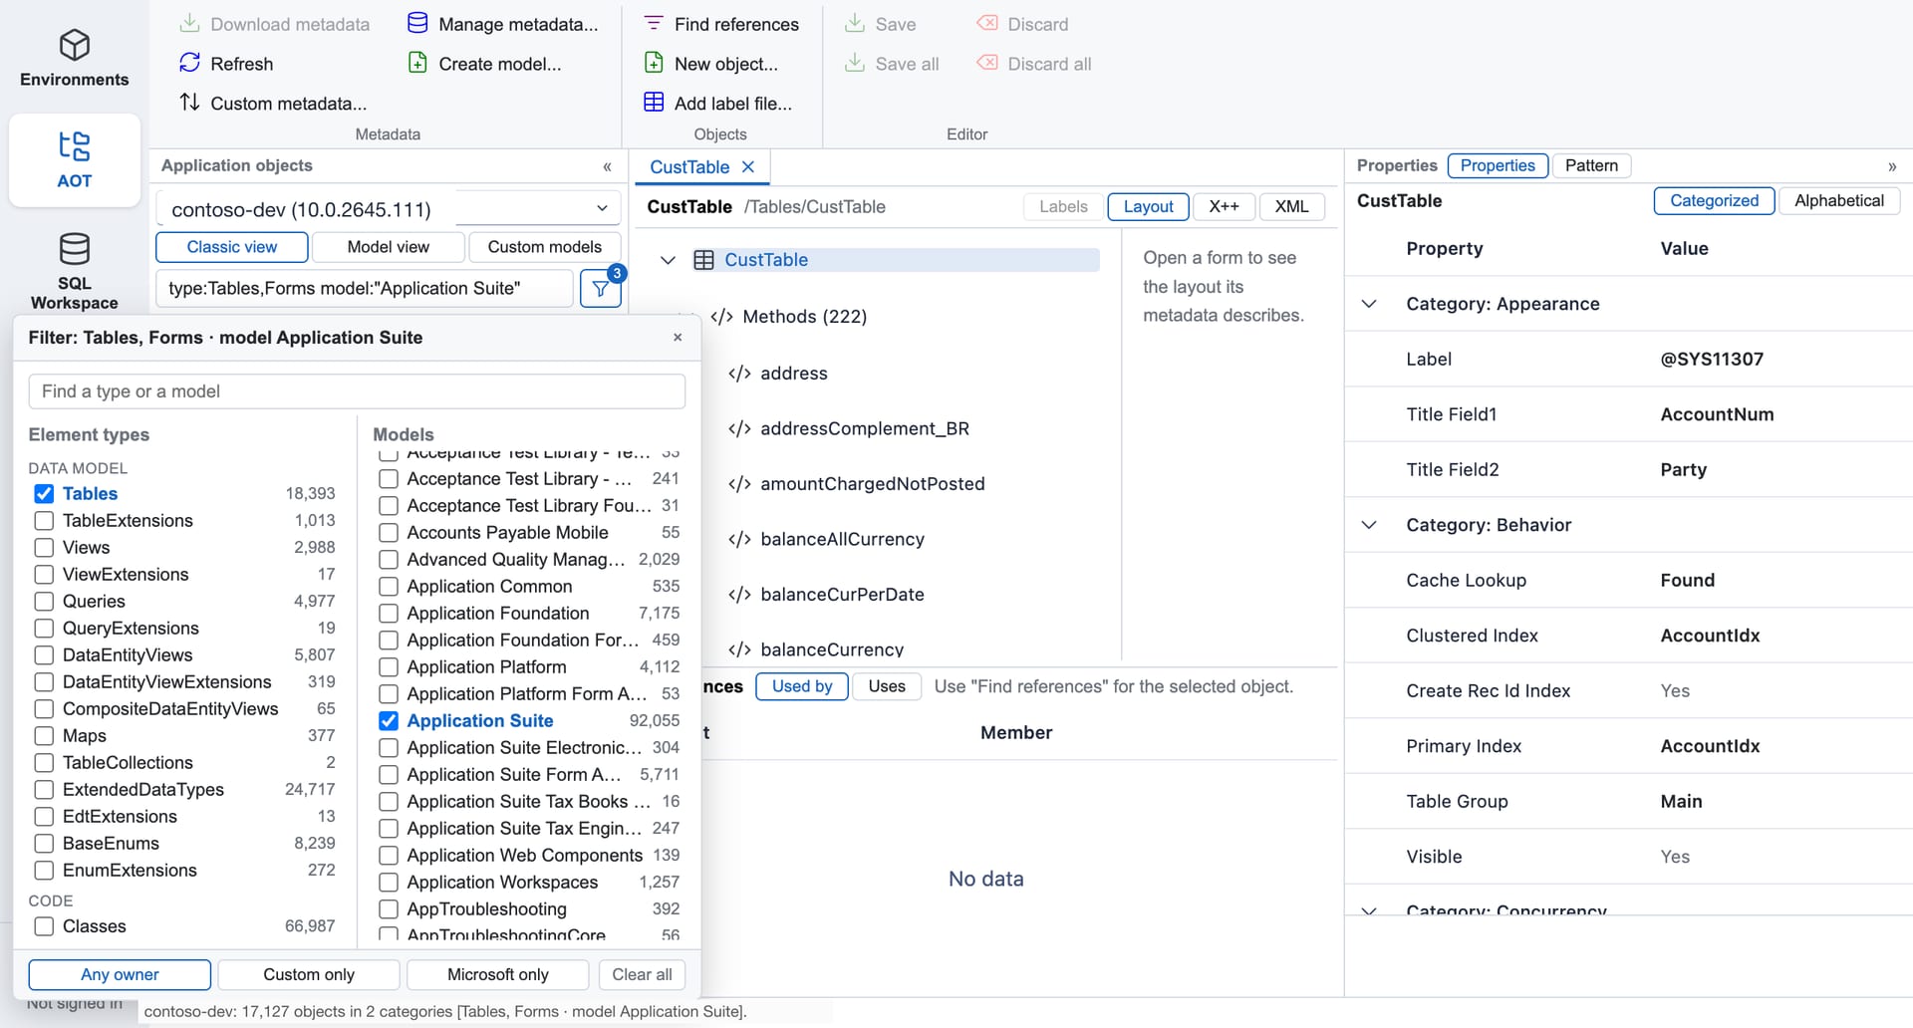
Task: Click the code icon beside balanceAllCurrency
Action: click(x=739, y=540)
